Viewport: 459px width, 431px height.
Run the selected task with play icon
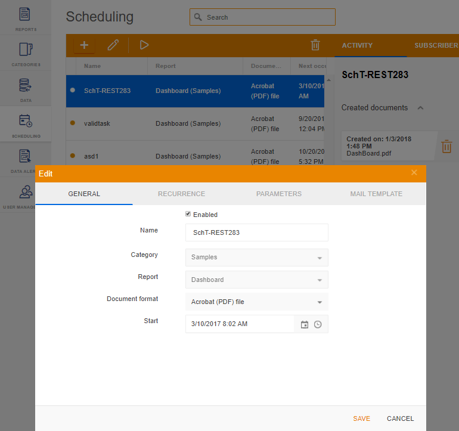pyautogui.click(x=144, y=45)
